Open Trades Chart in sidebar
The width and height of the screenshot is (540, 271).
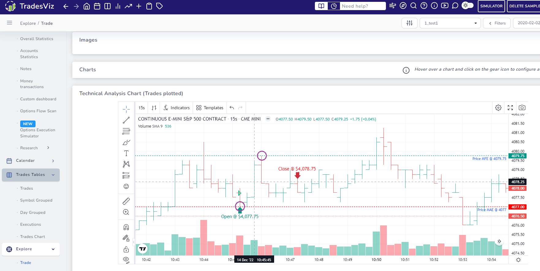(x=32, y=237)
